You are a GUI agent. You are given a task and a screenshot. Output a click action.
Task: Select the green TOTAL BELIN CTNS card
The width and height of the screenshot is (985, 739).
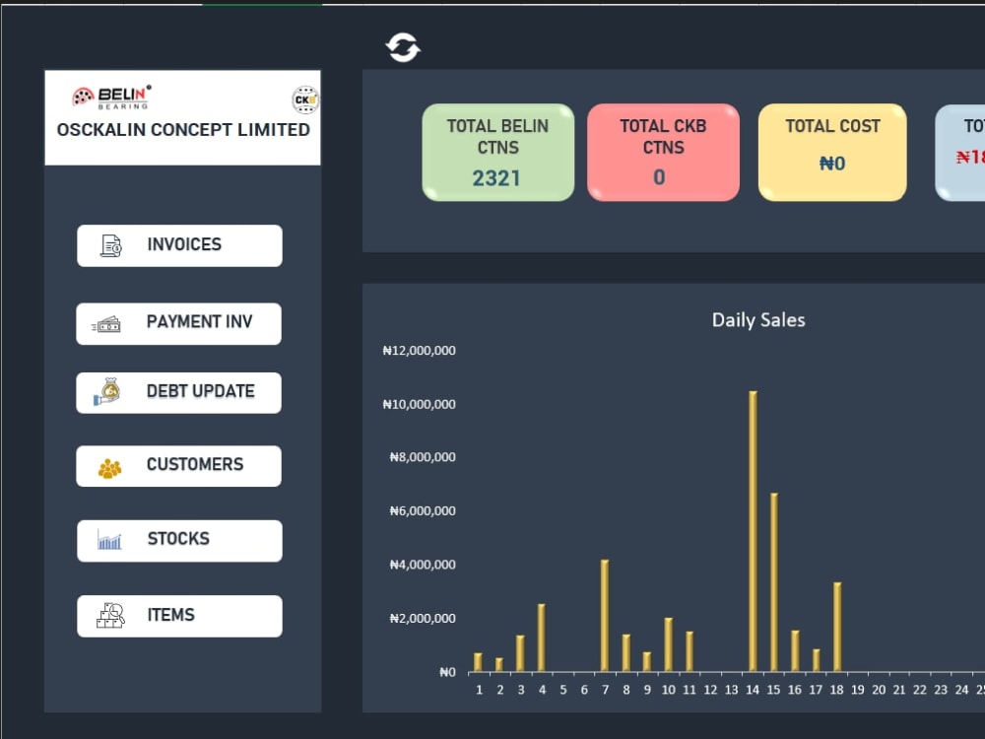click(x=497, y=152)
